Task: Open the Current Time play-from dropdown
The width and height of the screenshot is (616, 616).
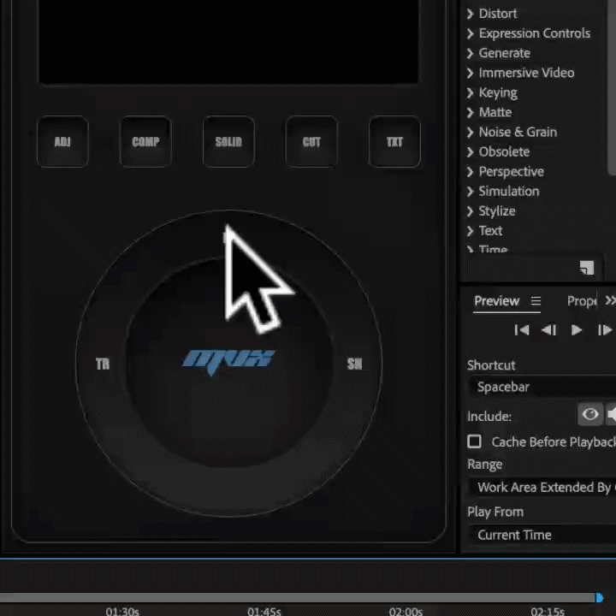Action: 542,535
